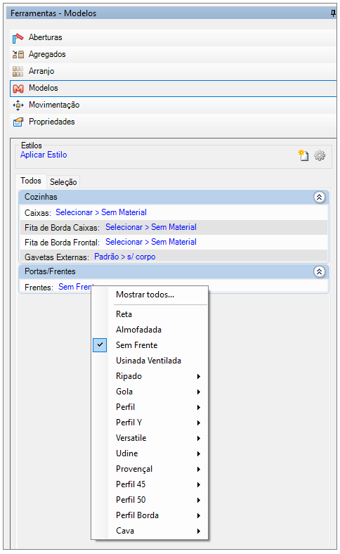The width and height of the screenshot is (340, 554).
Task: Collapse the Portas/Frentes section chevron
Action: (319, 271)
